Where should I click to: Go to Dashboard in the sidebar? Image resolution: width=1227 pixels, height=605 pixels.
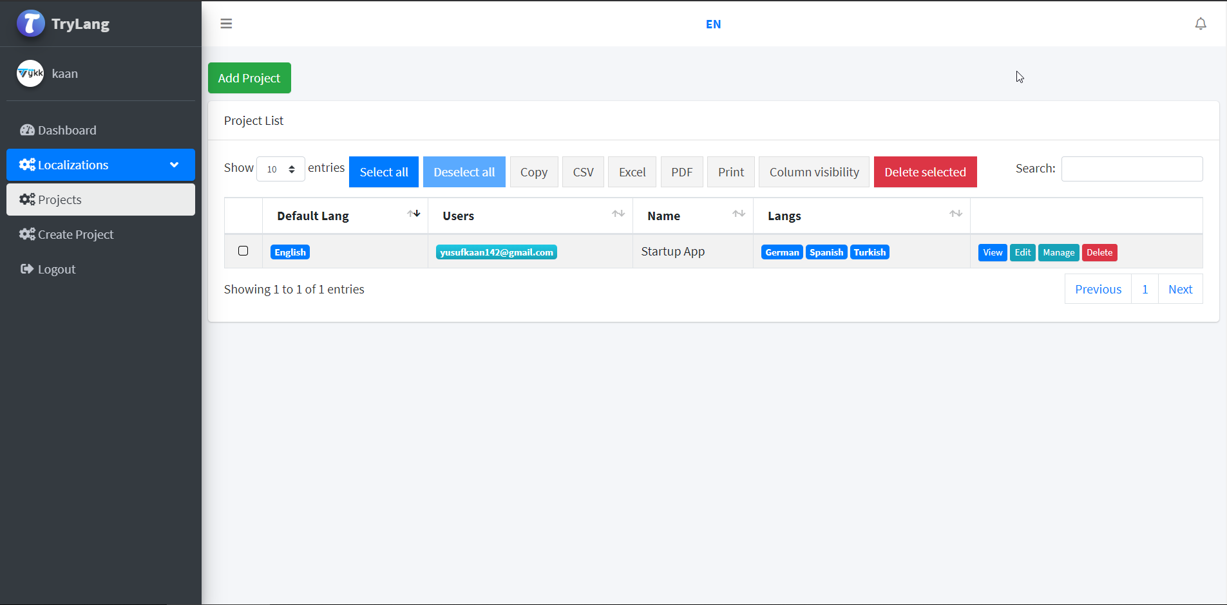click(100, 130)
